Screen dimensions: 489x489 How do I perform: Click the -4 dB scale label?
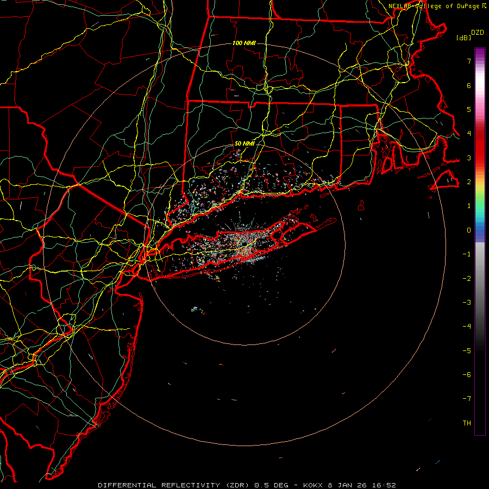pos(467,327)
